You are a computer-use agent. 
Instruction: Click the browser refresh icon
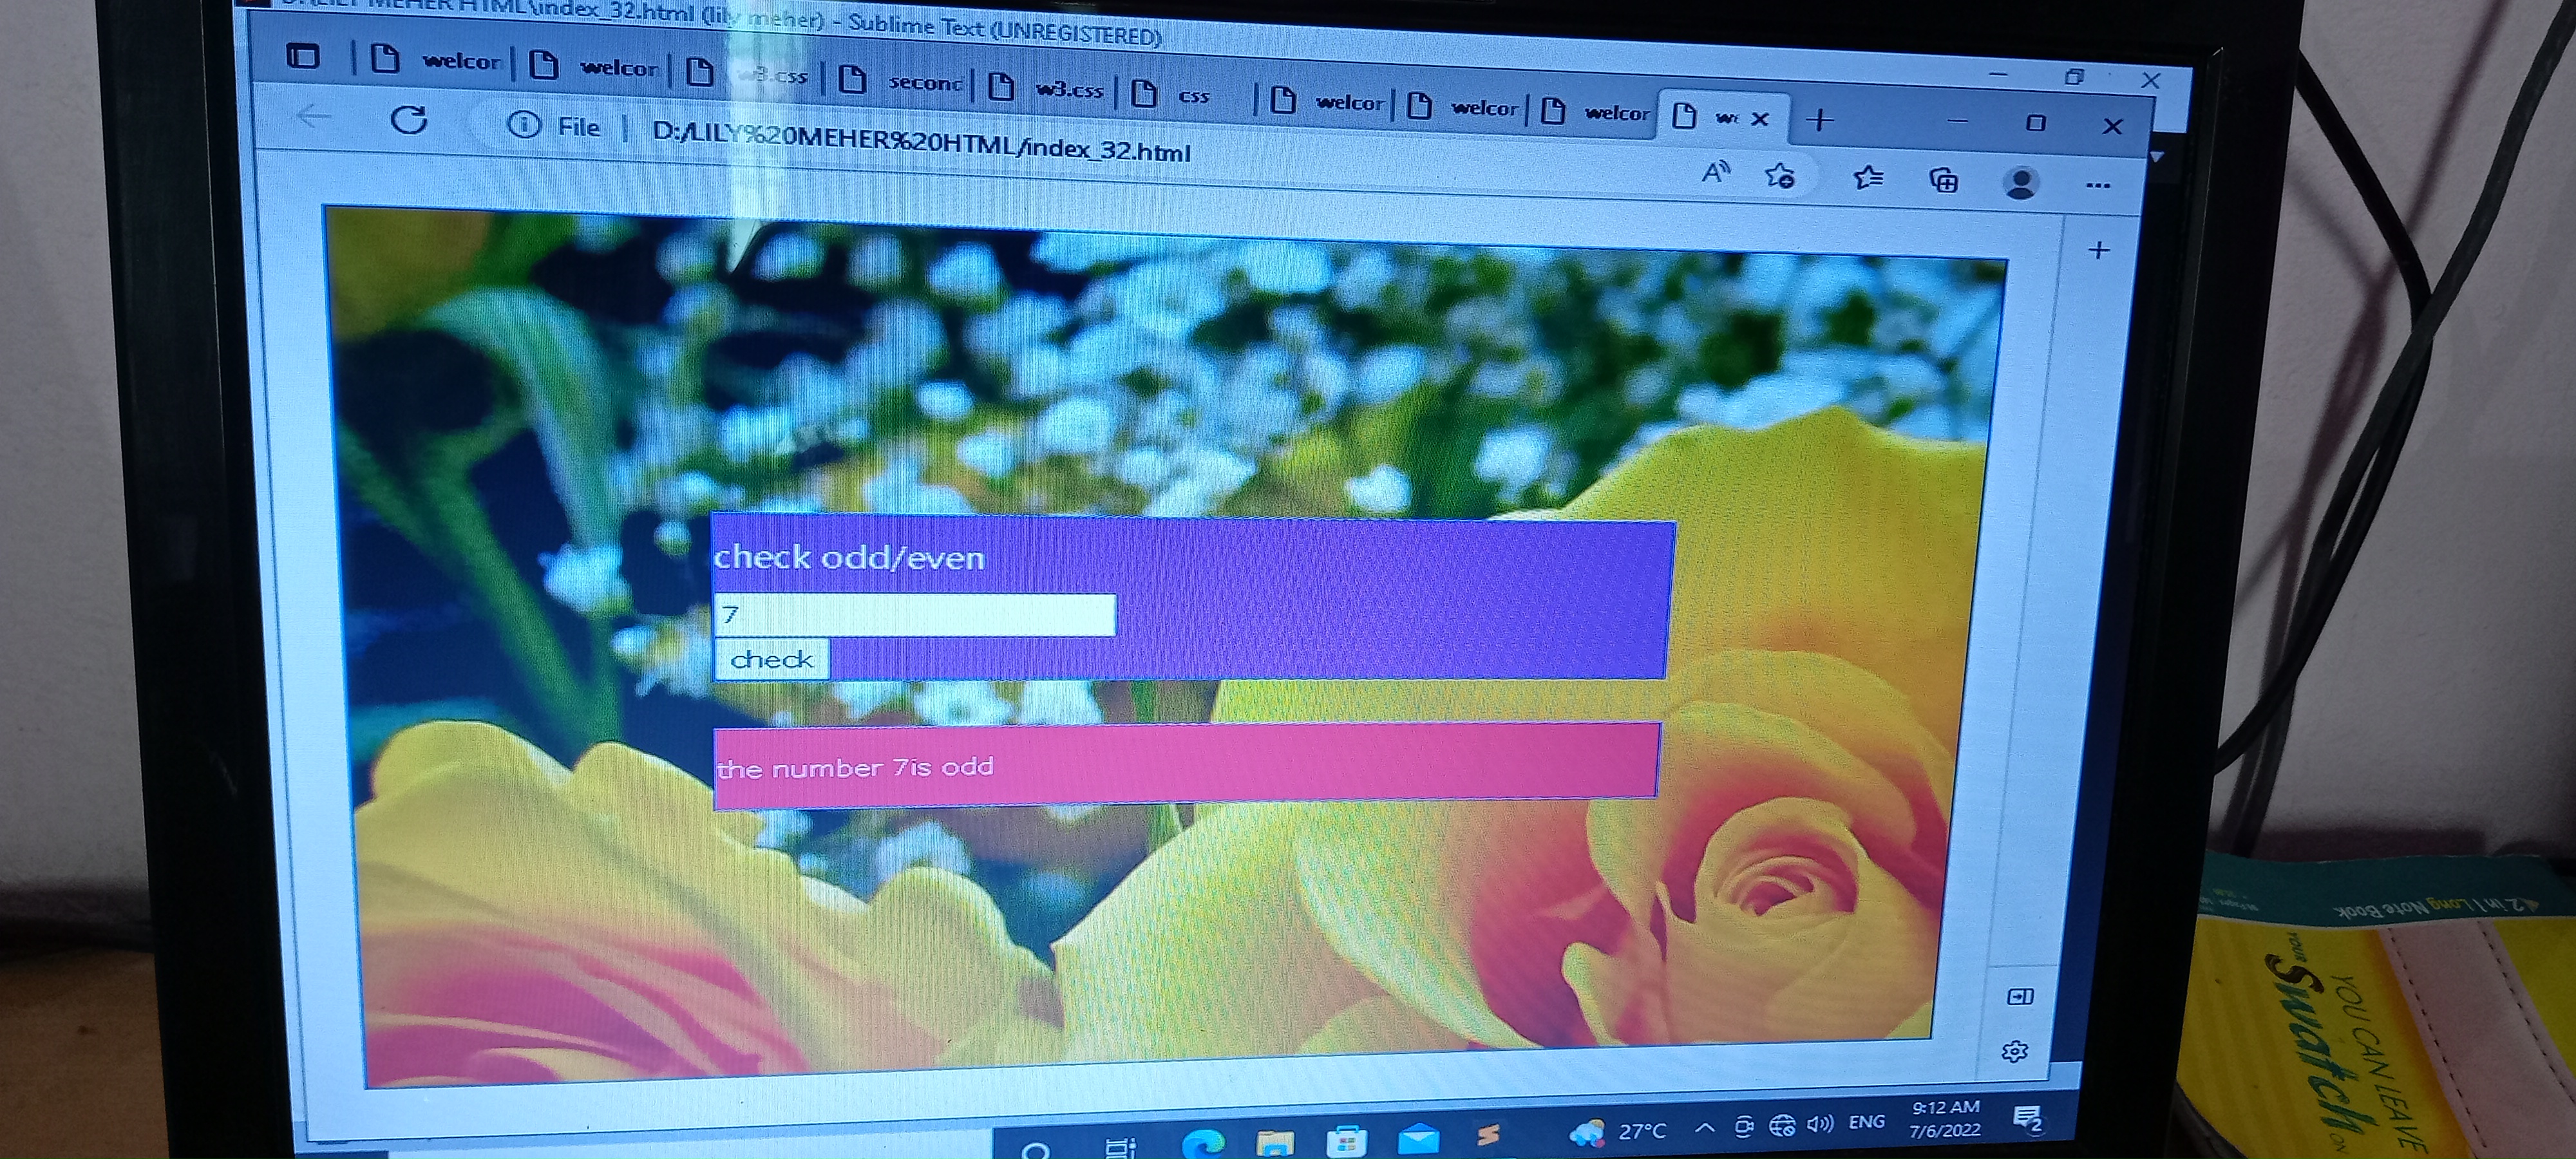pyautogui.click(x=408, y=121)
